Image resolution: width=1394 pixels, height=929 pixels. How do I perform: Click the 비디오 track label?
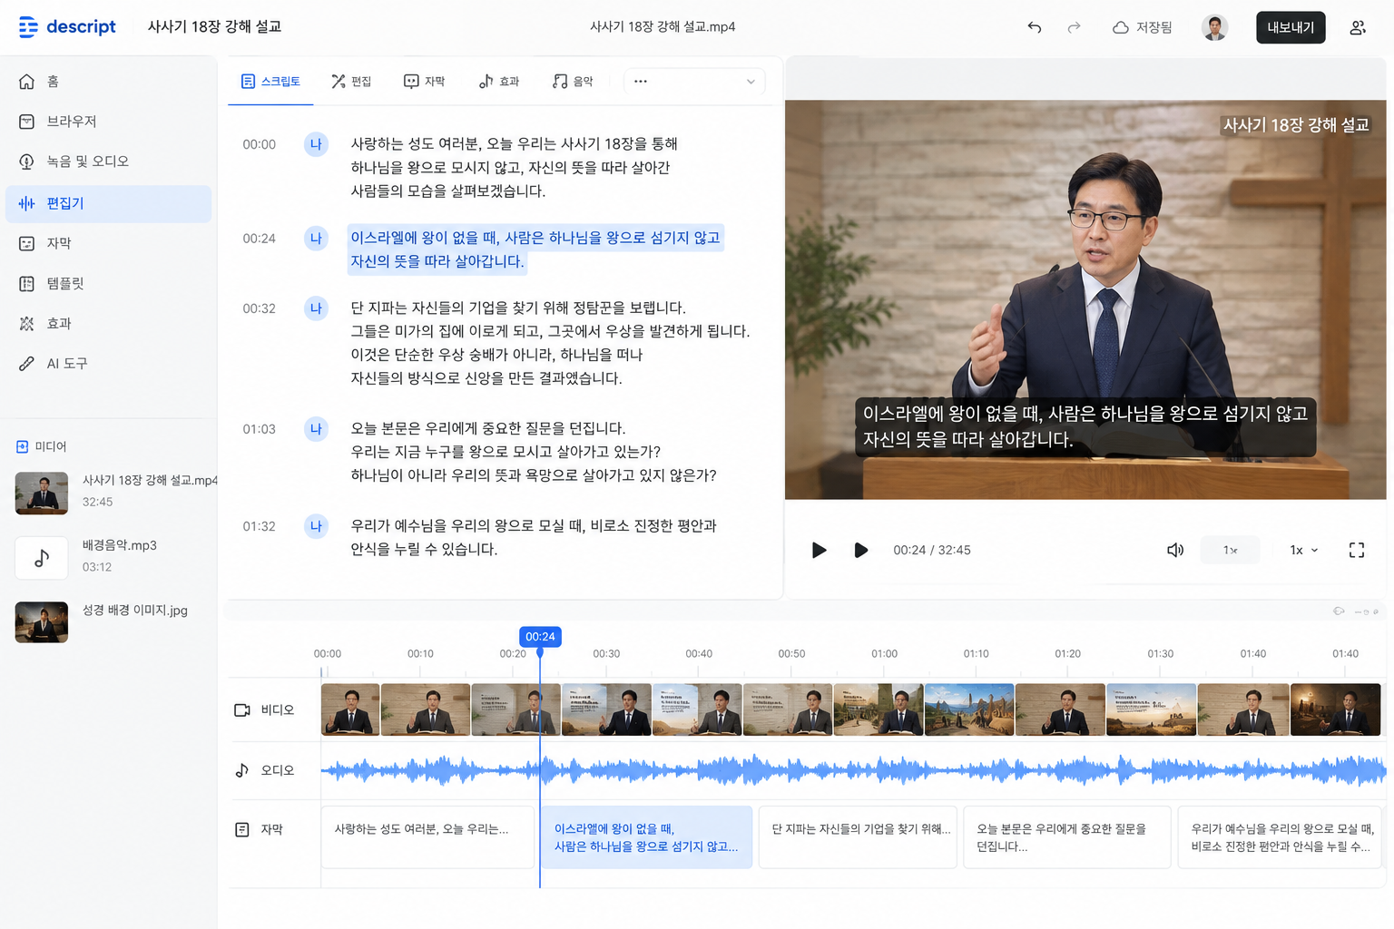click(x=264, y=709)
